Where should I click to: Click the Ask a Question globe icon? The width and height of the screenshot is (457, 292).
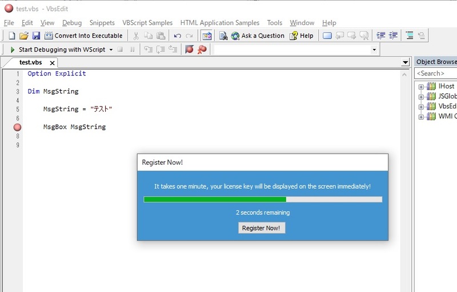click(x=235, y=35)
